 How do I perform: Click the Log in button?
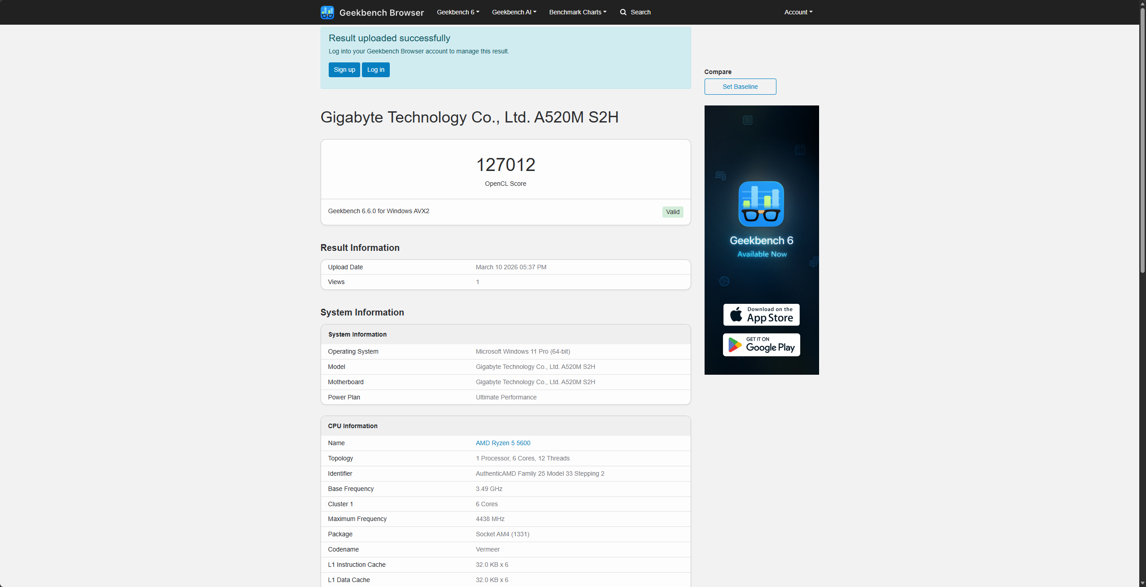[x=375, y=70]
